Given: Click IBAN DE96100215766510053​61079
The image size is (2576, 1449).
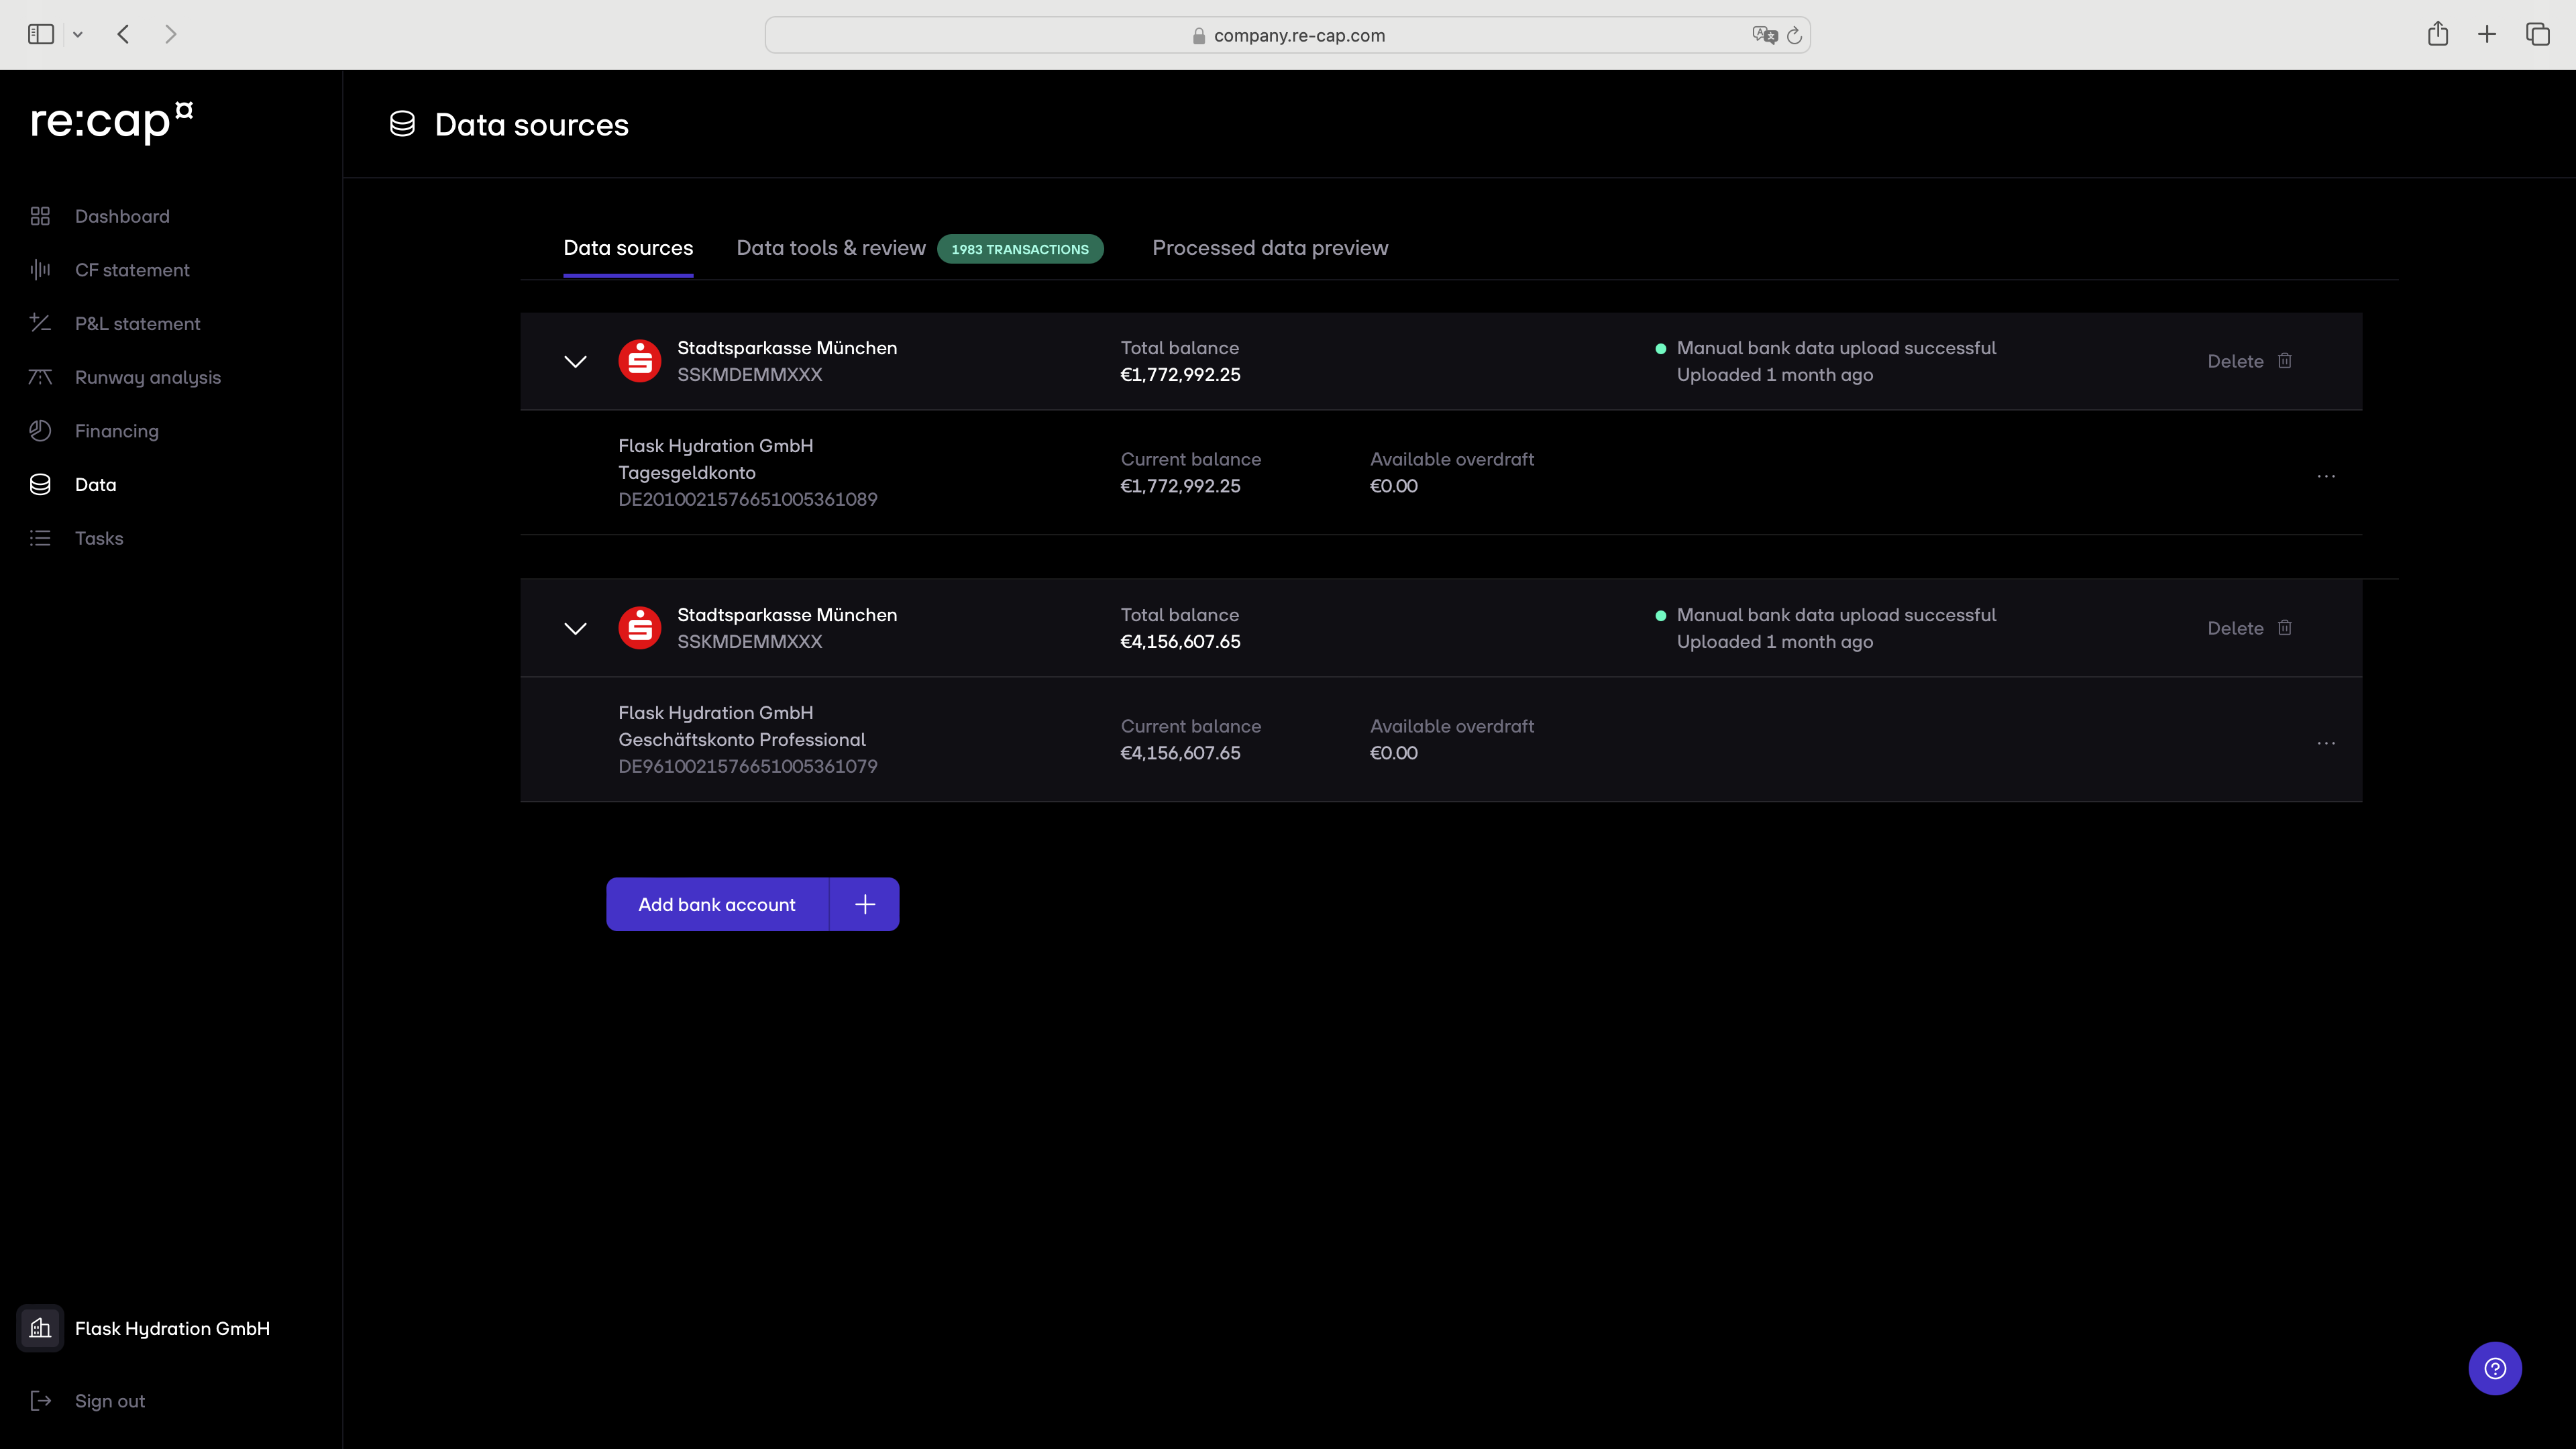Looking at the screenshot, I should click(748, 766).
